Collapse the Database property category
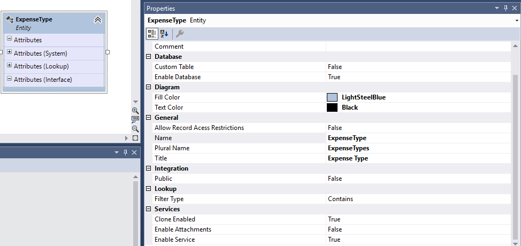 (x=149, y=57)
